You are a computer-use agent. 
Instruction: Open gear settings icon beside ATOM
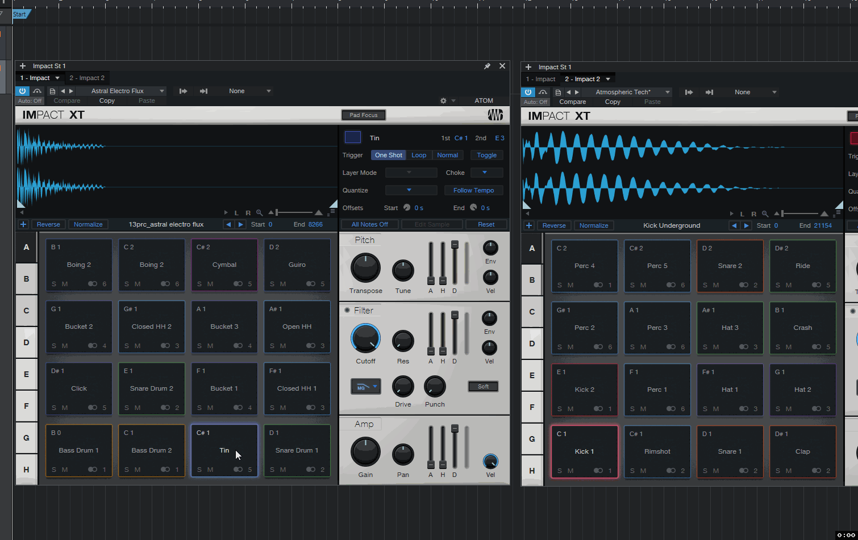(443, 101)
